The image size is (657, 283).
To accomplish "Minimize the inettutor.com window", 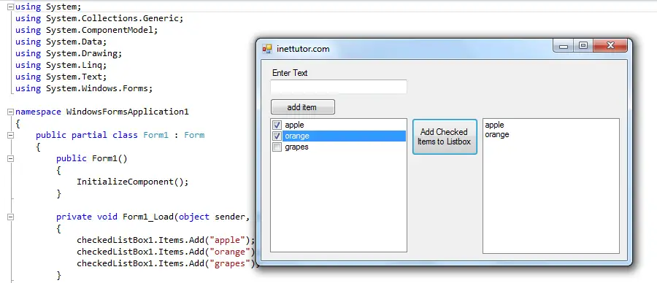I will [564, 46].
